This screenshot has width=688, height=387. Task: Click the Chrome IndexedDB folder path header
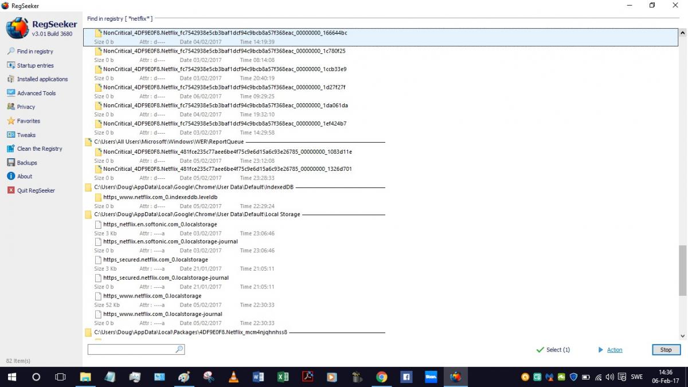click(x=194, y=187)
